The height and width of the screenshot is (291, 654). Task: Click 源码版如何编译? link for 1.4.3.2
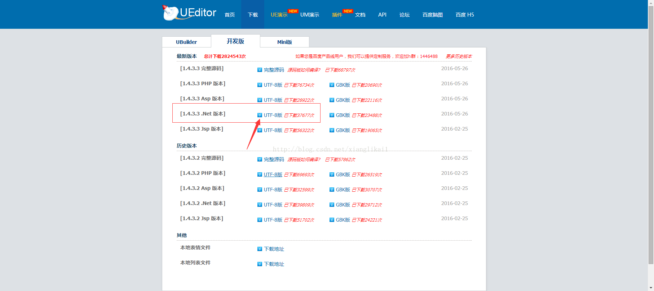pos(304,159)
